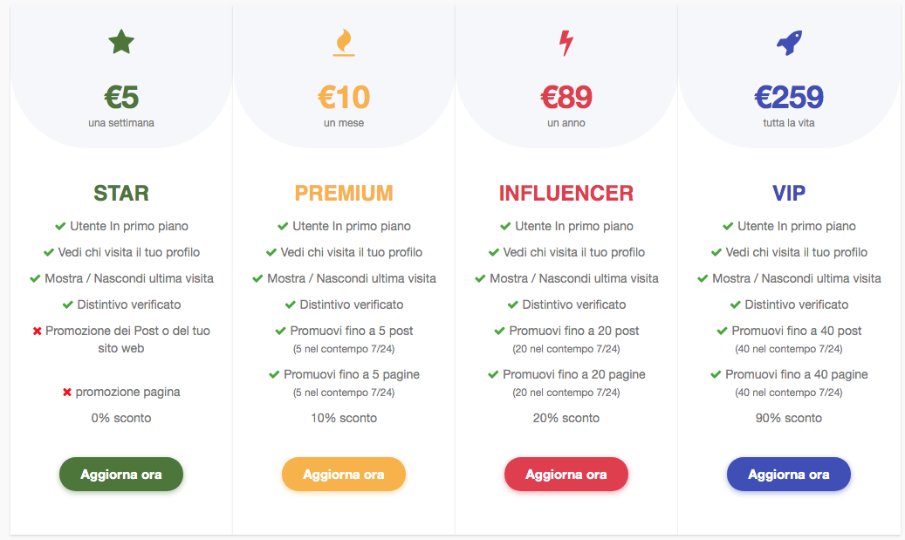Click the red Aggiorna ora button

click(566, 475)
